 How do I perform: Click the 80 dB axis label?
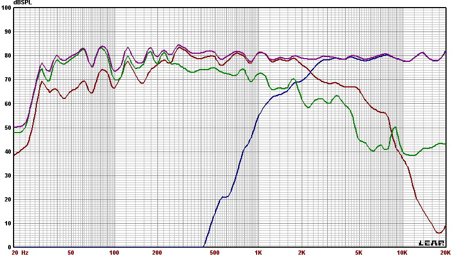click(x=8, y=56)
